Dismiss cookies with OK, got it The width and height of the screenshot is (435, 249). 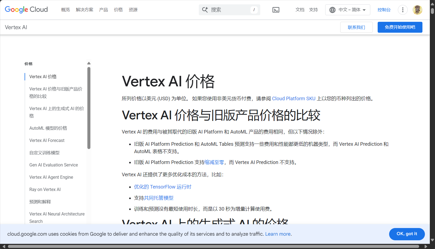point(407,234)
